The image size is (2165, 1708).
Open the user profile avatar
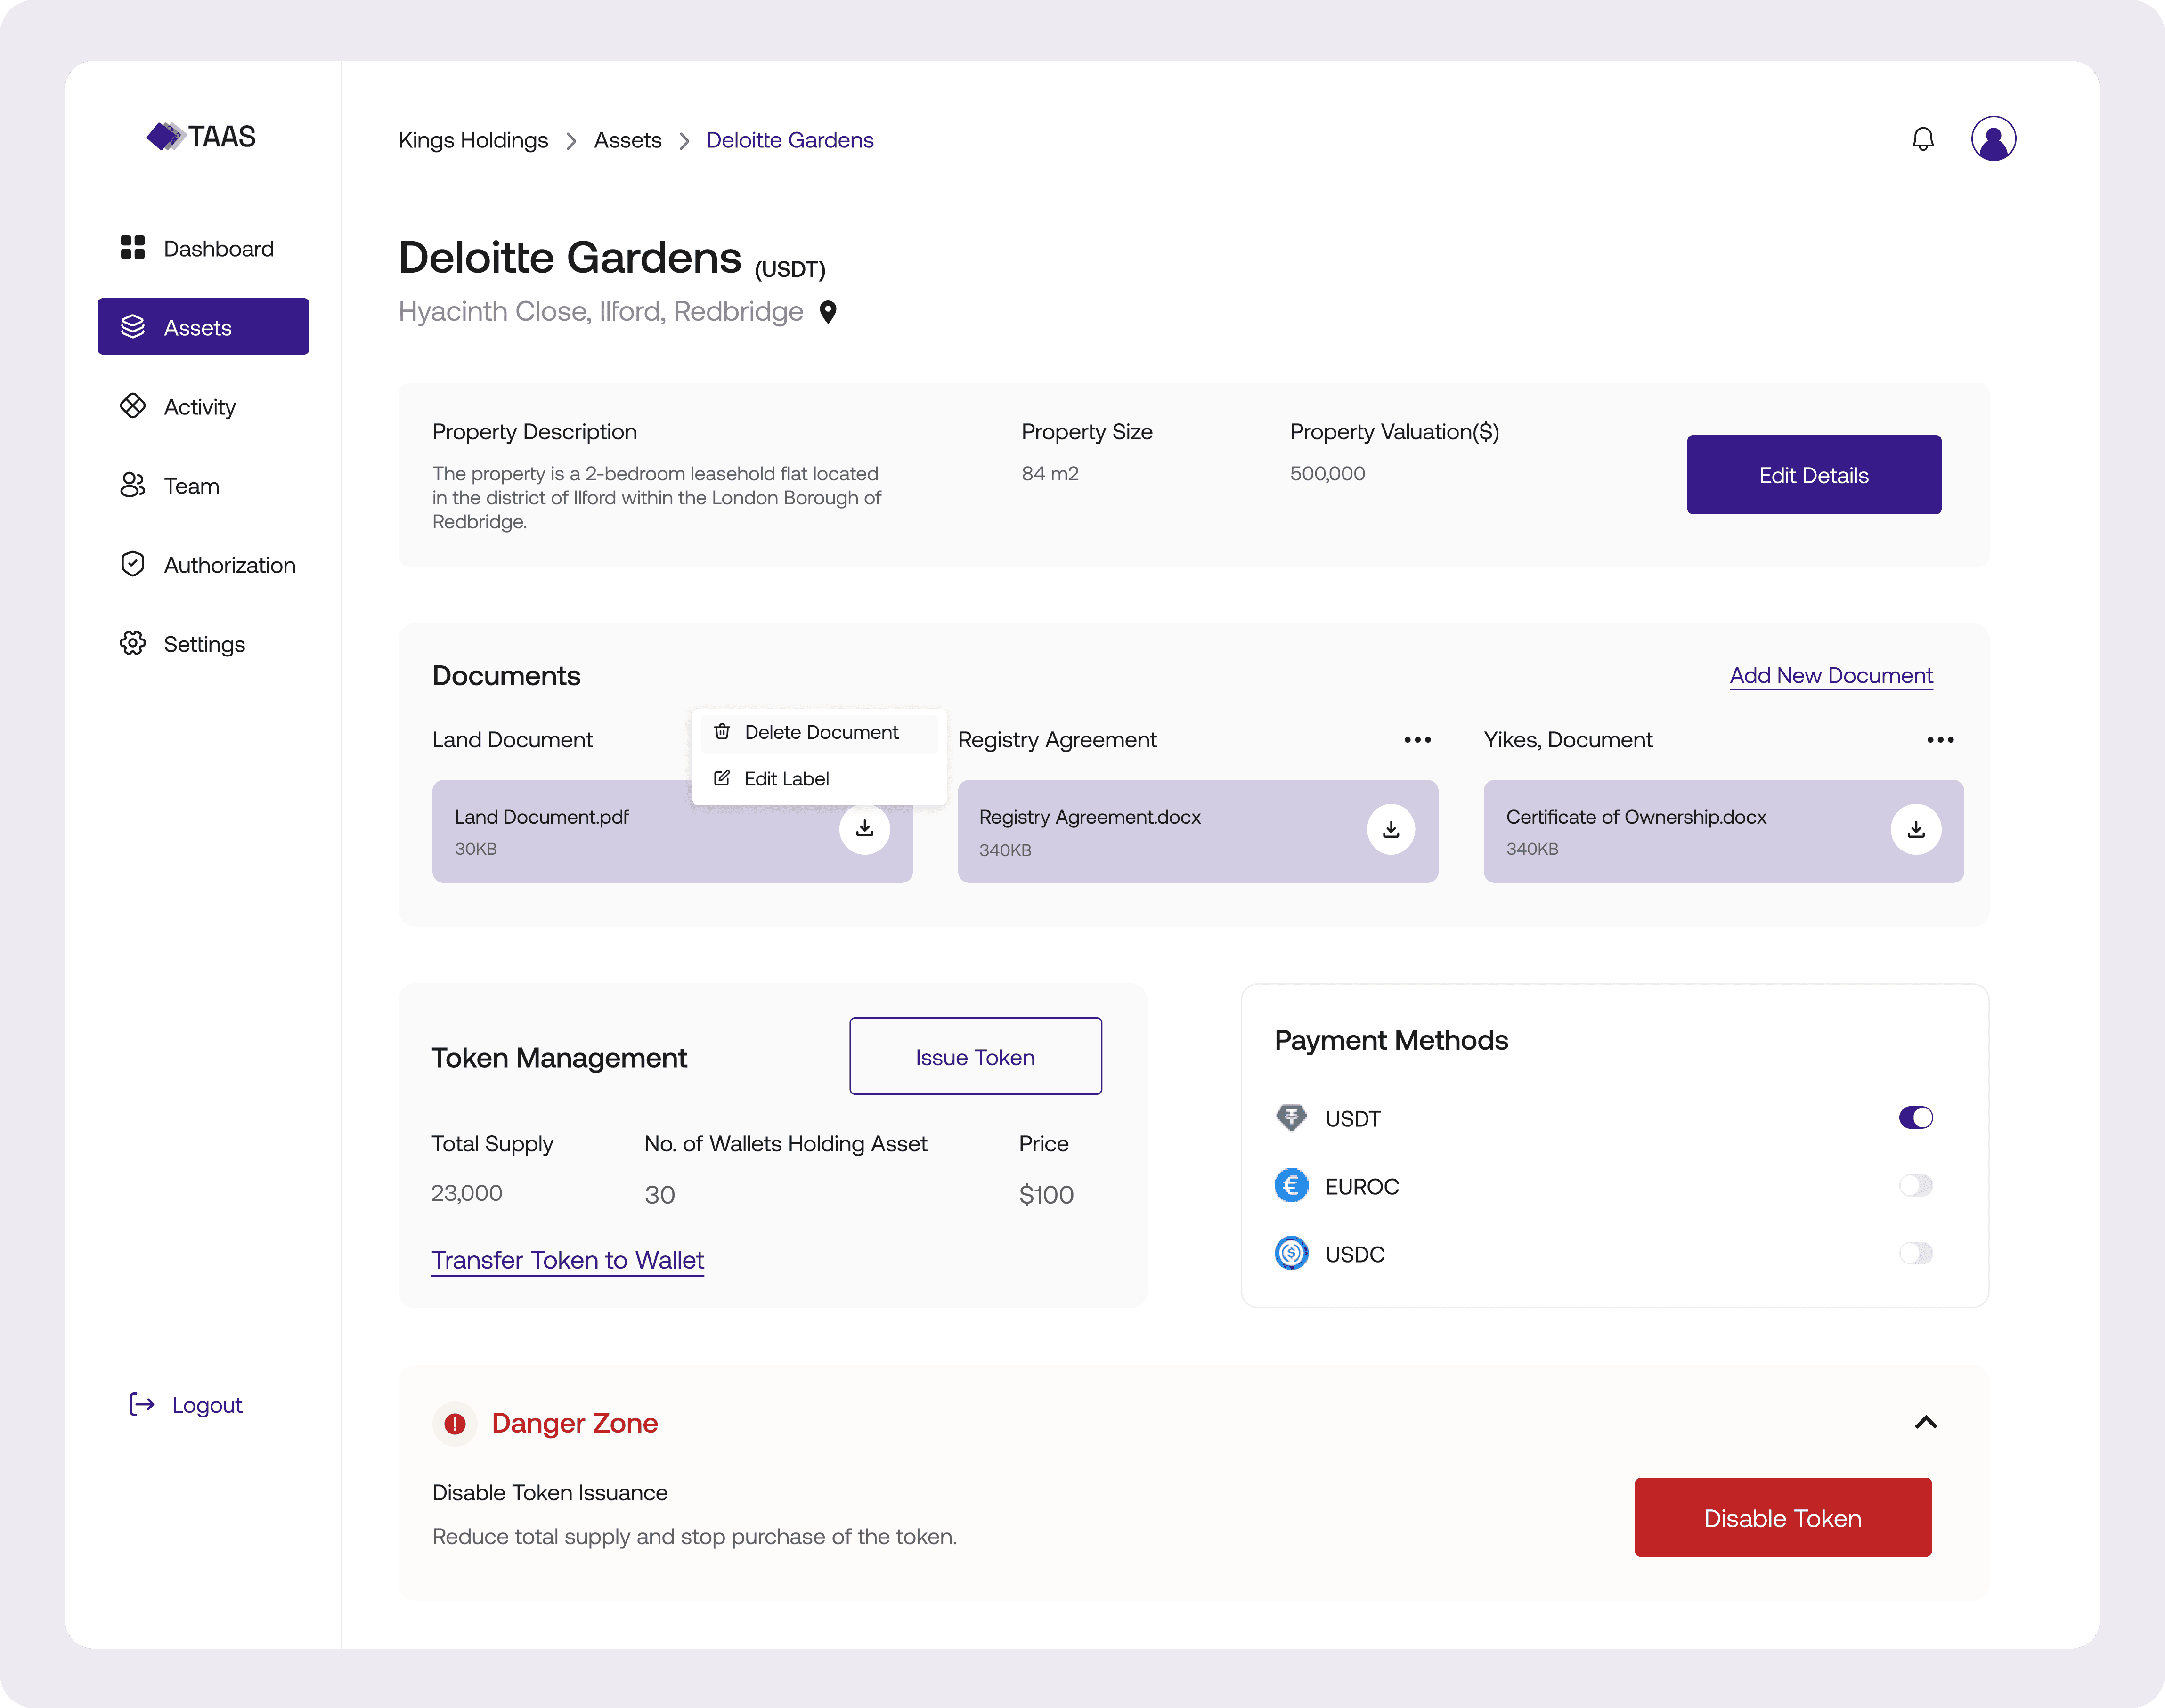[1992, 139]
